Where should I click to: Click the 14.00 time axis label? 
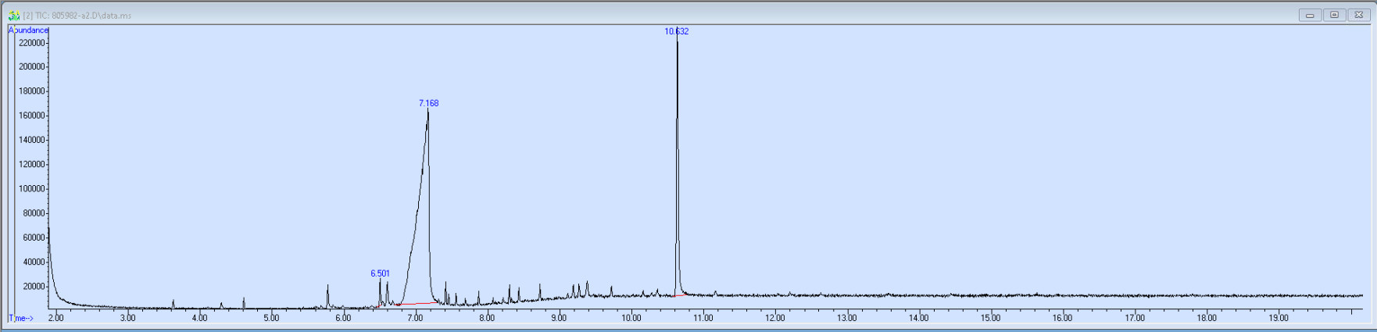click(918, 318)
